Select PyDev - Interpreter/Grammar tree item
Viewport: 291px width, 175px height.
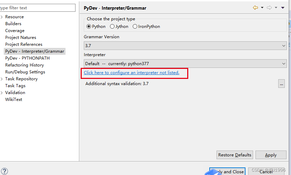(x=34, y=51)
